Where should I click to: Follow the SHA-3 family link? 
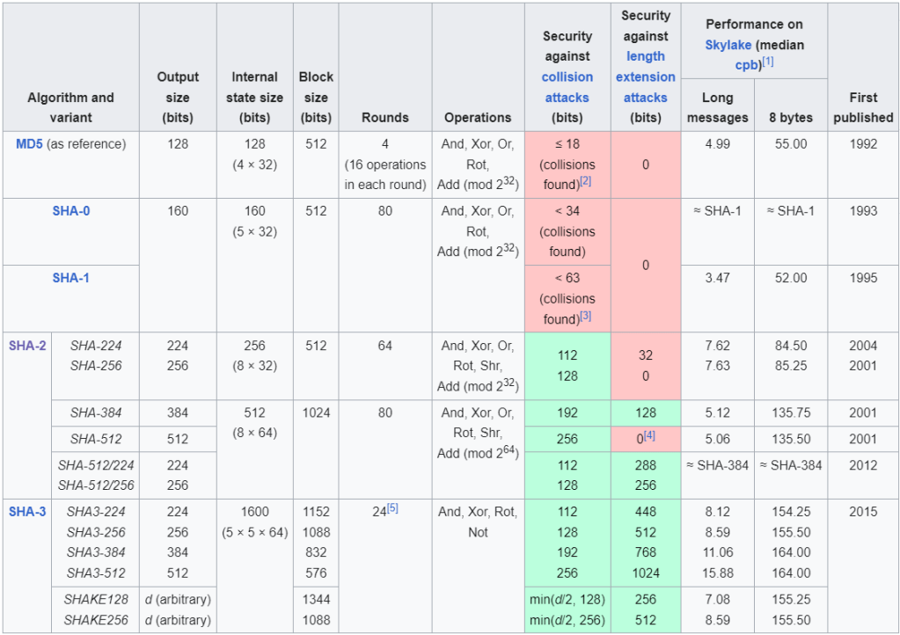point(27,511)
